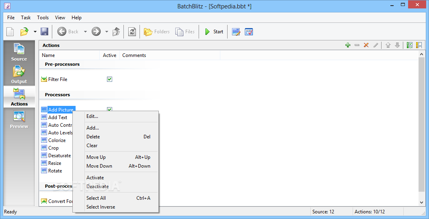Clear actions with orange X icon
Image resolution: width=429 pixels, height=219 pixels.
click(366, 45)
